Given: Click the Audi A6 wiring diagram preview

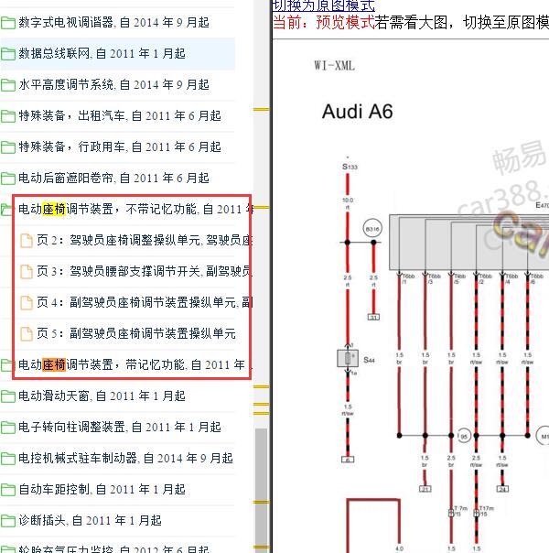Looking at the screenshot, I should click(411, 297).
